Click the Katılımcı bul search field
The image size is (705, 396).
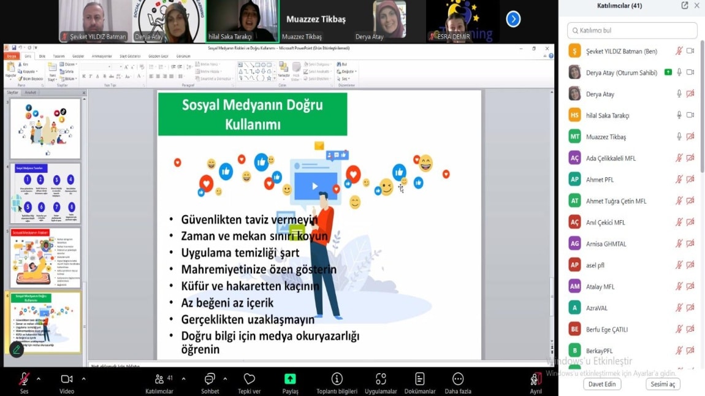632,30
